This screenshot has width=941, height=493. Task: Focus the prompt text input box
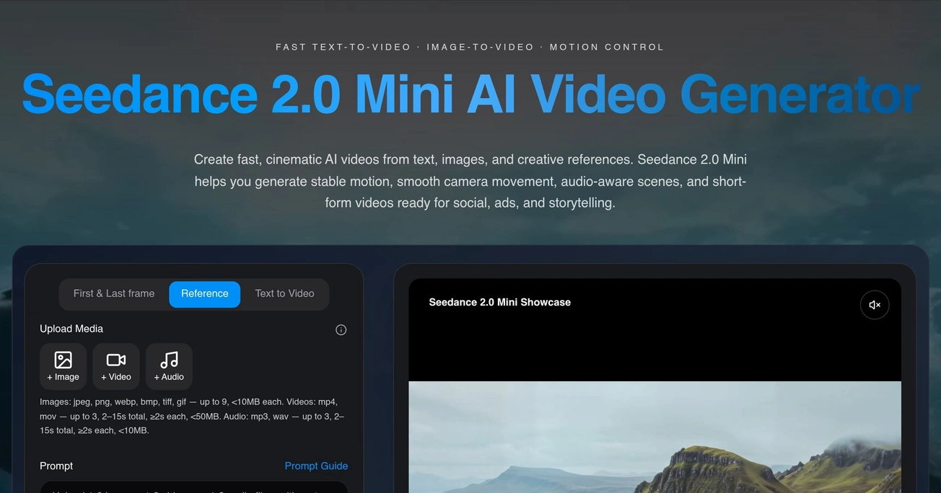click(x=193, y=487)
